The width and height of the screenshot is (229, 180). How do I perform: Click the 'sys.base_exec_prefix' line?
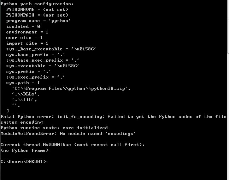pyautogui.click(x=42, y=60)
